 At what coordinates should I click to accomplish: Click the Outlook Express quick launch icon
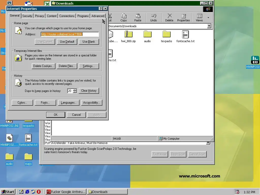tap(33, 192)
